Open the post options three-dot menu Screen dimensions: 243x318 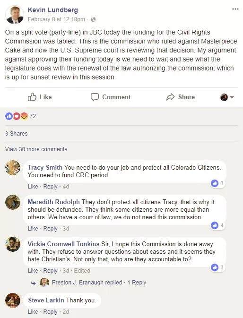pyautogui.click(x=235, y=9)
